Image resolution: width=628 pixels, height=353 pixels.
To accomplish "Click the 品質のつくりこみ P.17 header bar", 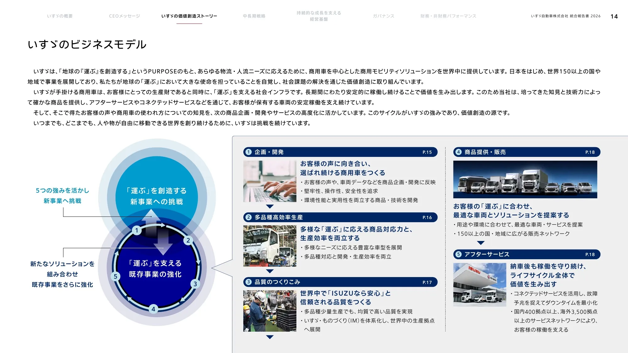I will [x=340, y=282].
